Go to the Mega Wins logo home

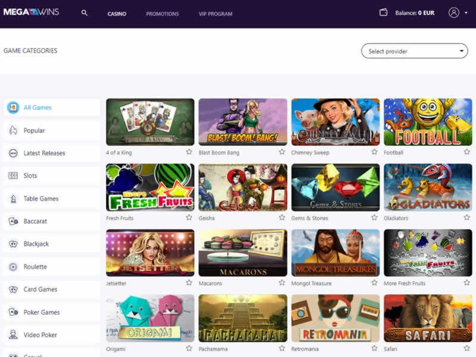[31, 12]
